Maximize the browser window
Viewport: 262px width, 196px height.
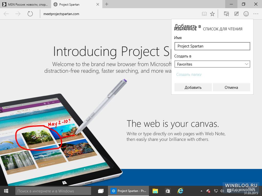click(x=244, y=4)
